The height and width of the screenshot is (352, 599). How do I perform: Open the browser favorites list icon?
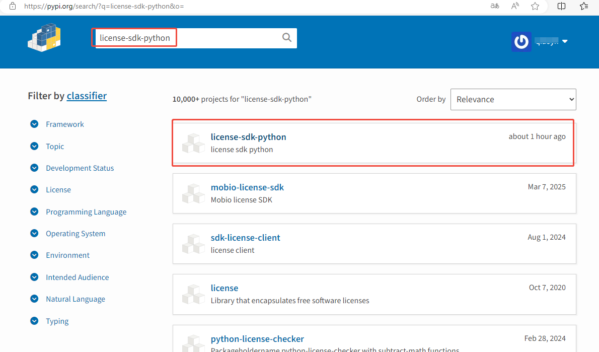[x=584, y=6]
